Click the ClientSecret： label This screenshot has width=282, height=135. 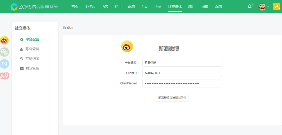pos(129,83)
